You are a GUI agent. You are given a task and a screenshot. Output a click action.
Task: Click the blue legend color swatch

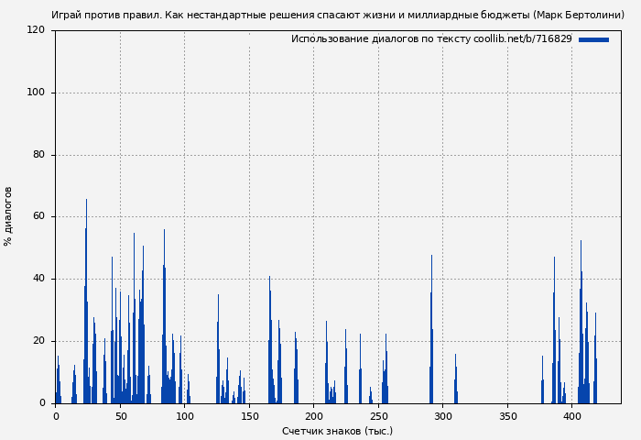(x=593, y=39)
